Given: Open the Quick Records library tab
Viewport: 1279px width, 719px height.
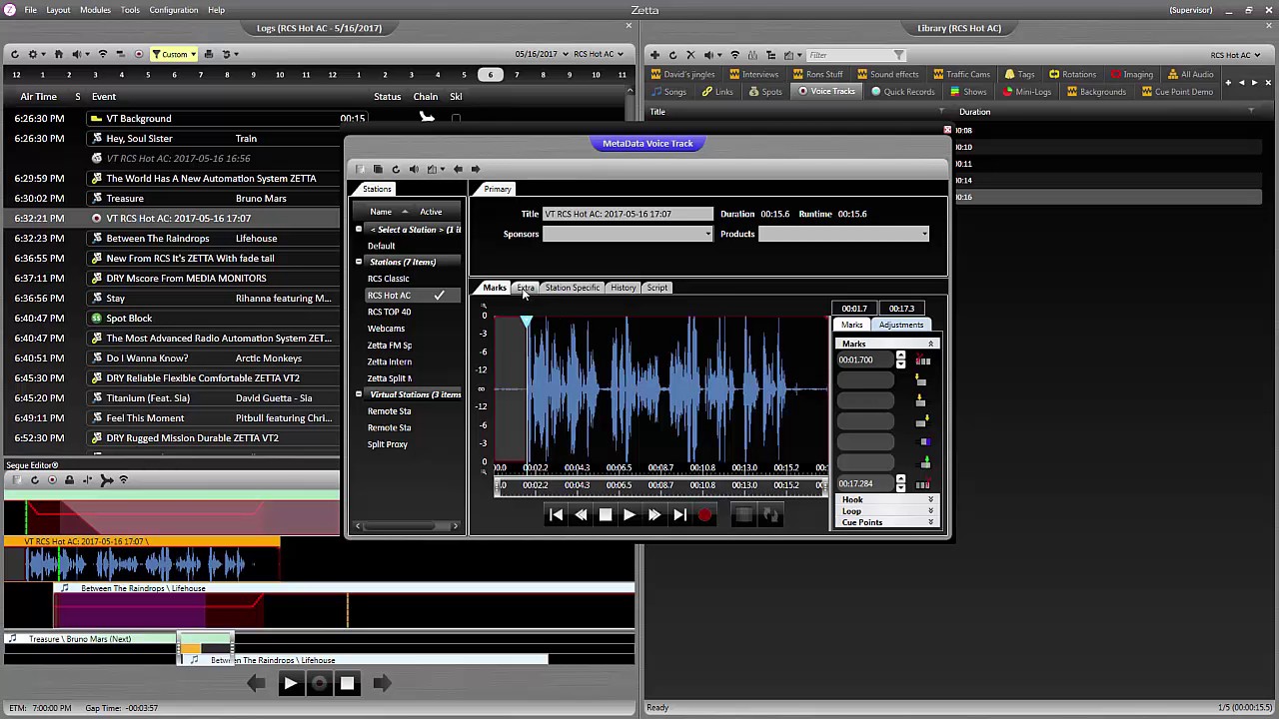Looking at the screenshot, I should (902, 91).
